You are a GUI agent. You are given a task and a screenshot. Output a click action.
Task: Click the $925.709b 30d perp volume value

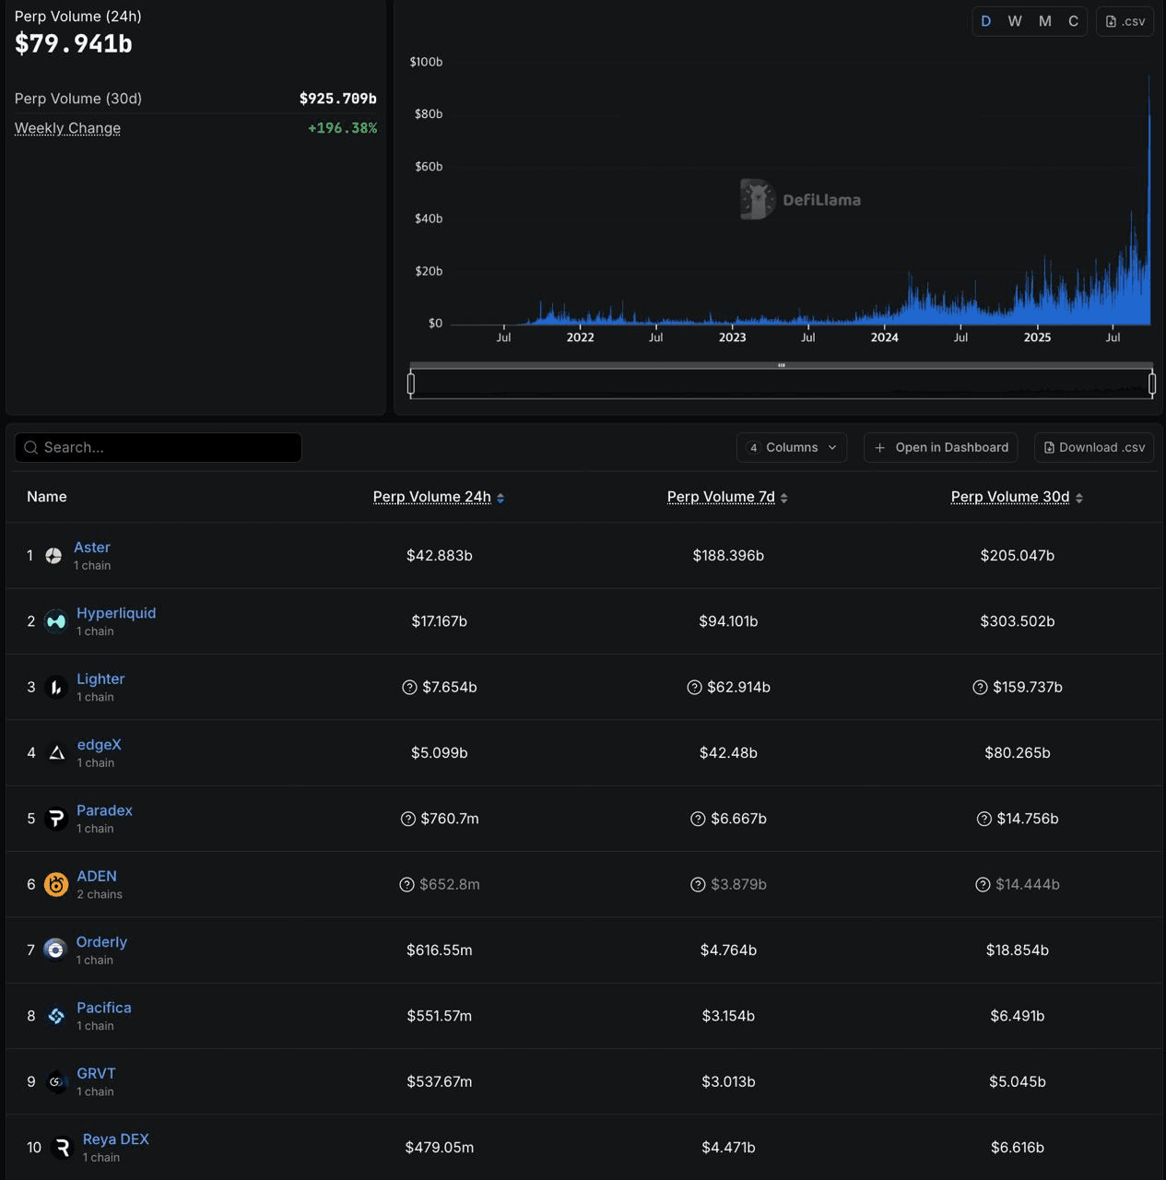tap(338, 99)
